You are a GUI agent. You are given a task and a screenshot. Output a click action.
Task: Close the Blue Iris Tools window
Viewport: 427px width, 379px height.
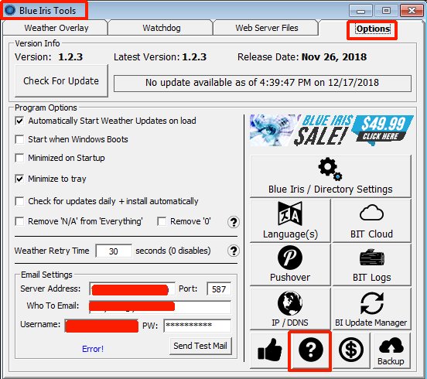point(412,11)
